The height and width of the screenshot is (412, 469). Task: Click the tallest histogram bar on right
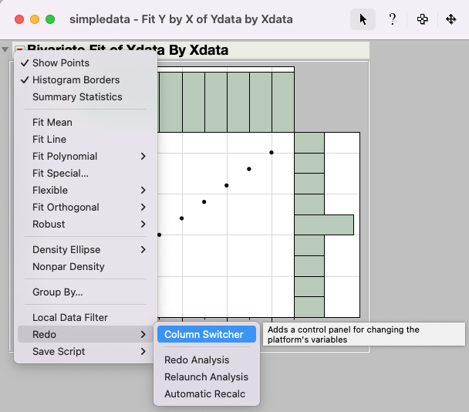324,225
